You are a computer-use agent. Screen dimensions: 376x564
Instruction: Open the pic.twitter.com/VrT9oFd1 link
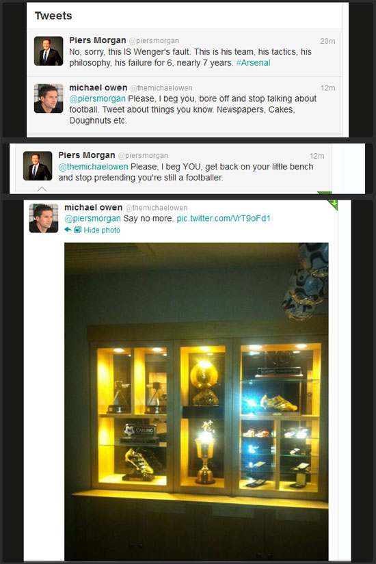pos(224,218)
